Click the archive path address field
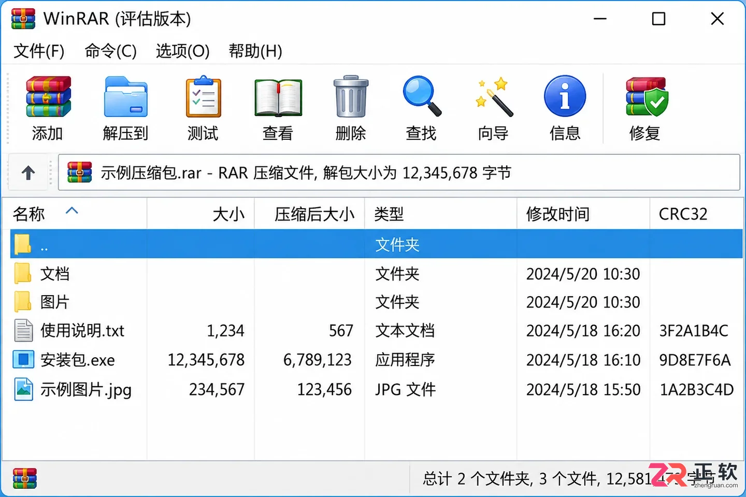This screenshot has height=497, width=746. (x=399, y=172)
